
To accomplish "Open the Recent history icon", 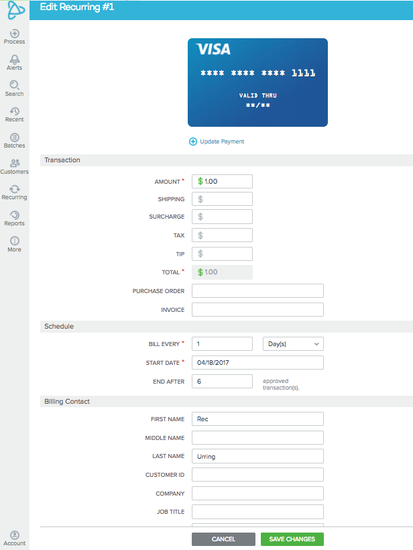I will coord(14,111).
